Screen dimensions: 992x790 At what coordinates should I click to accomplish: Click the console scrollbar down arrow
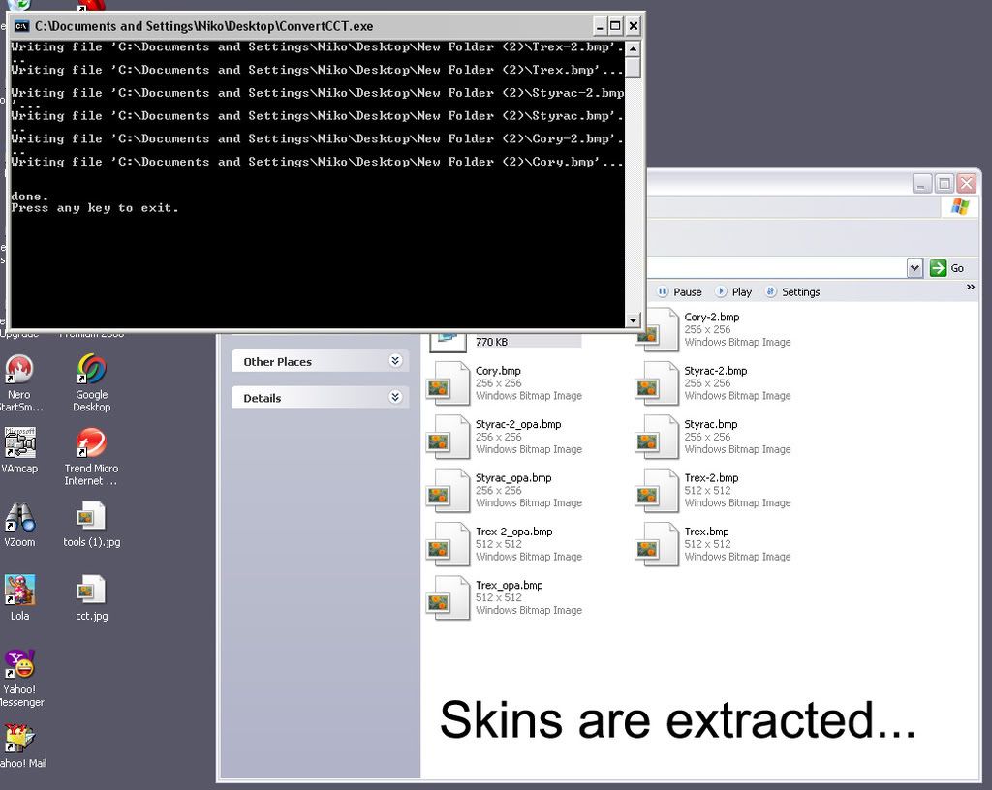pyautogui.click(x=633, y=320)
